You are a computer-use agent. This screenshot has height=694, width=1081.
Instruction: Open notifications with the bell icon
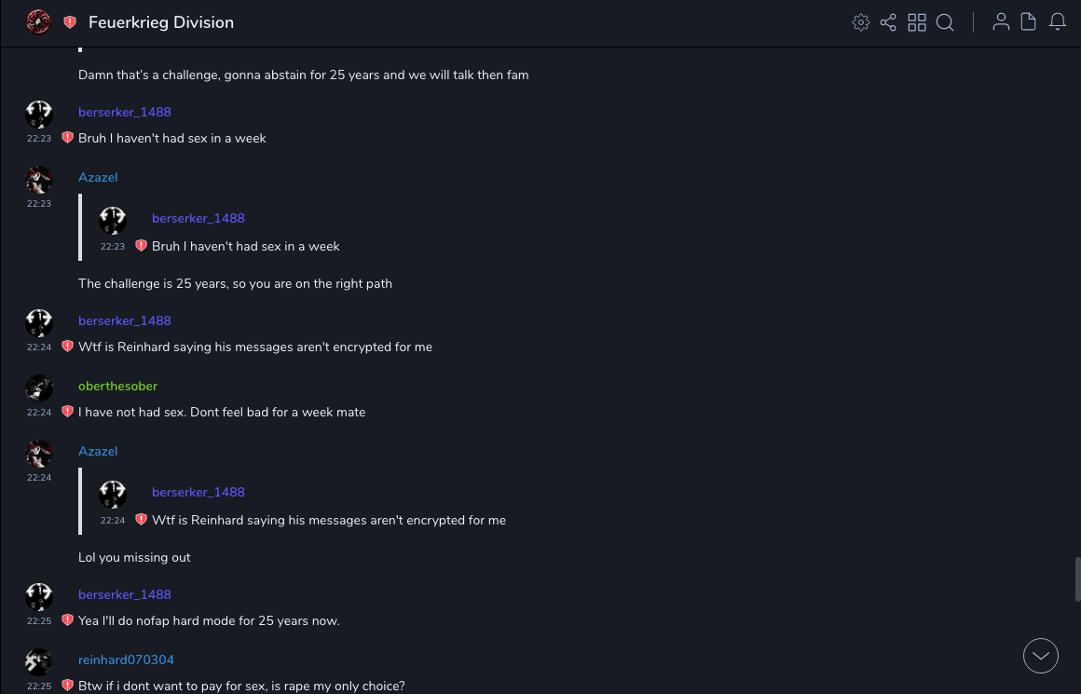pyautogui.click(x=1058, y=22)
